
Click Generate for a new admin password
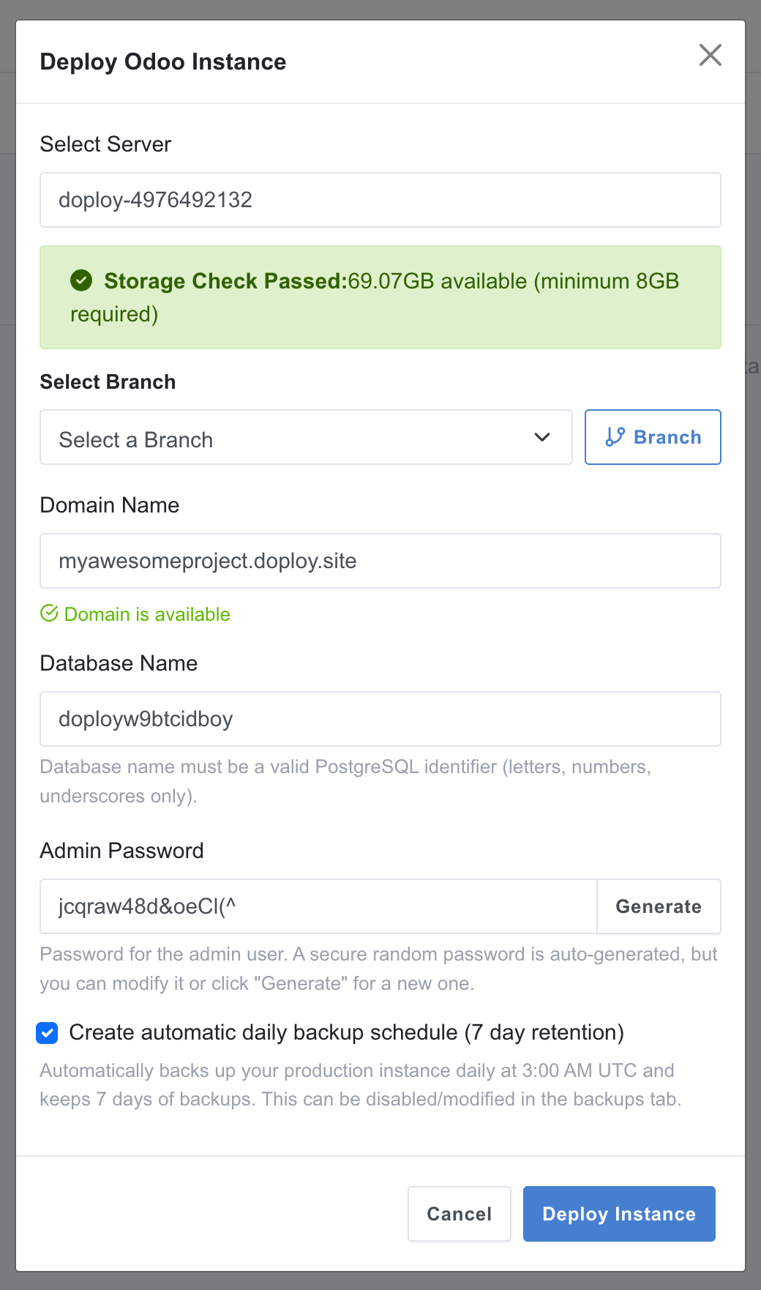click(x=658, y=906)
